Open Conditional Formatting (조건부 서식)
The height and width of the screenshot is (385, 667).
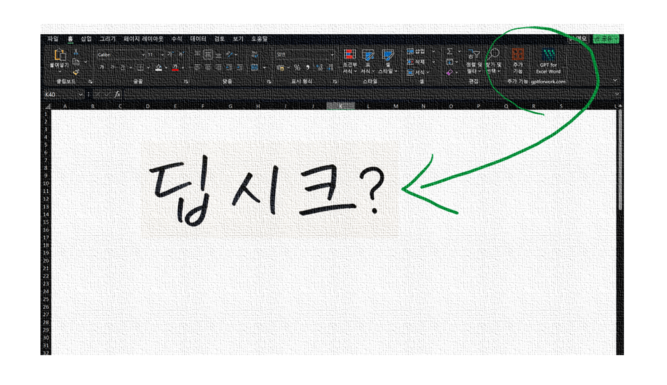click(x=350, y=61)
